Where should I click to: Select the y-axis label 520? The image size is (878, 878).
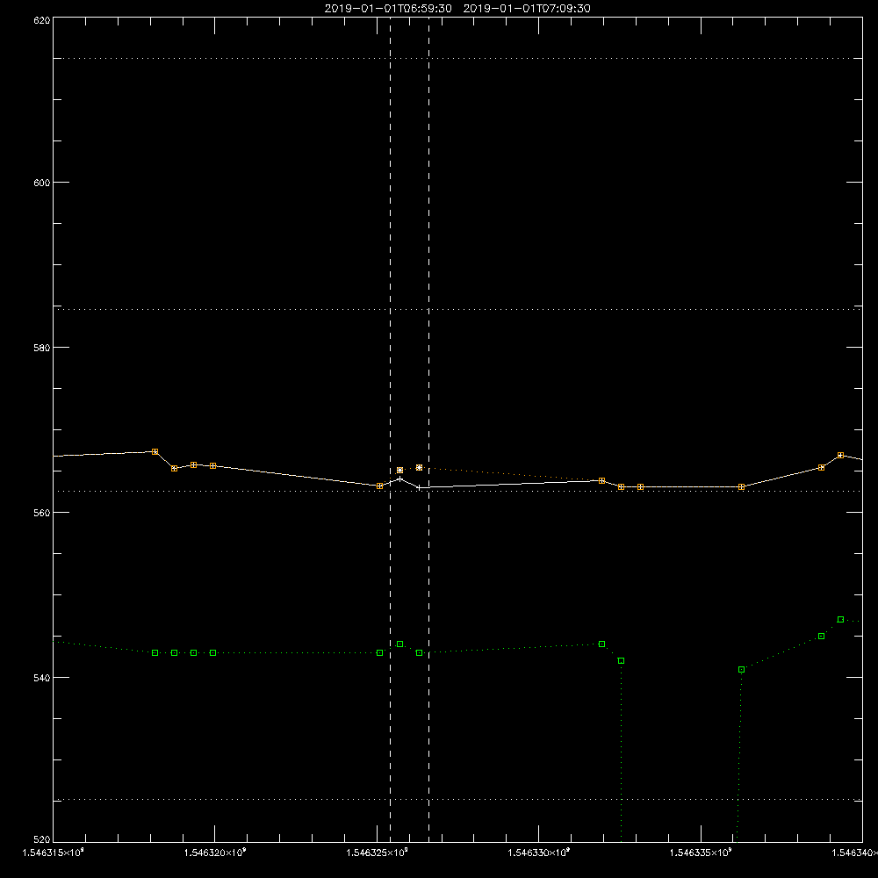[42, 839]
